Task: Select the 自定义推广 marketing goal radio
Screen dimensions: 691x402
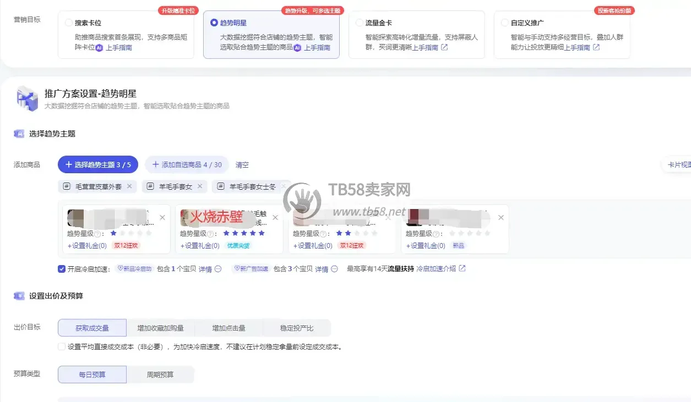Action: tap(505, 23)
